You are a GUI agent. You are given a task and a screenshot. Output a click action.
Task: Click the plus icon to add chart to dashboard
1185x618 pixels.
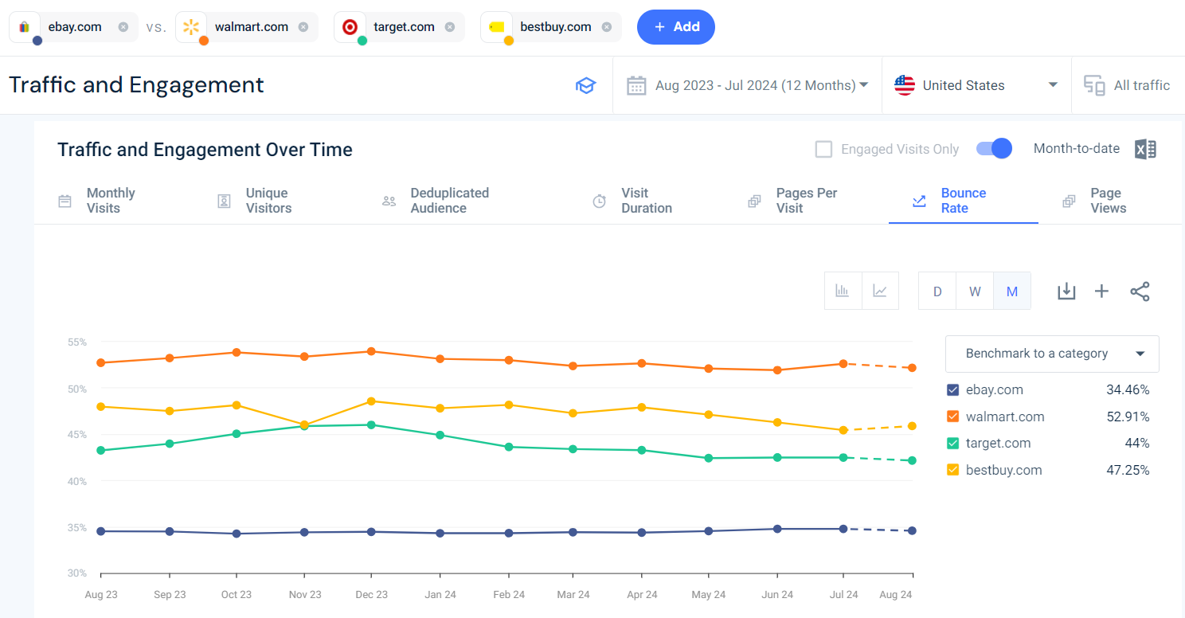pos(1101,291)
